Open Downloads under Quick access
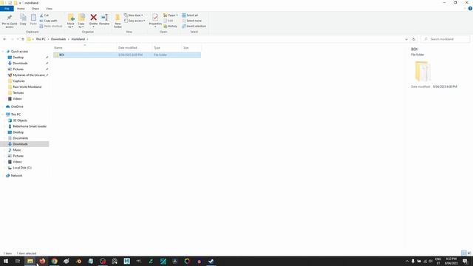Image resolution: width=473 pixels, height=266 pixels. (x=20, y=64)
